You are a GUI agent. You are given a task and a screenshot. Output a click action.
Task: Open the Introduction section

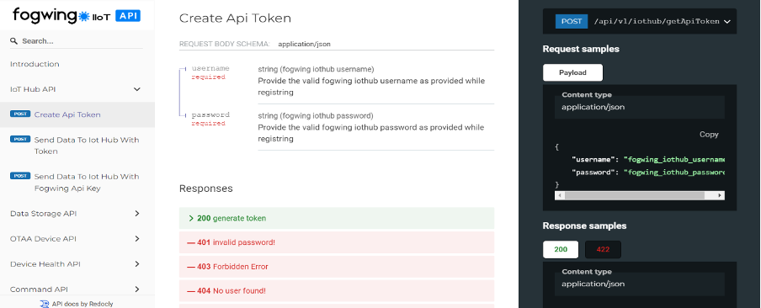(35, 64)
